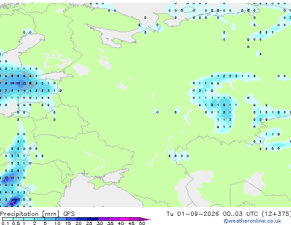This screenshot has height=225, width=291.
Task: Click the '45' legend scale label
Action: coord(131,223)
